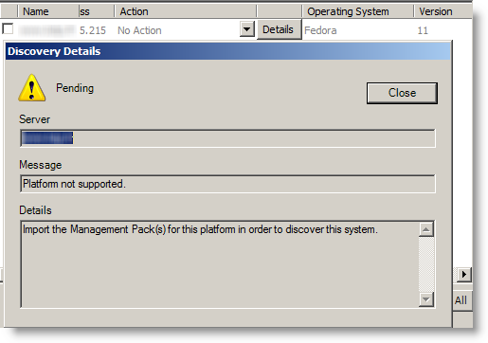
Task: Tick the checkbox in the Fedora row
Action: tap(8, 29)
